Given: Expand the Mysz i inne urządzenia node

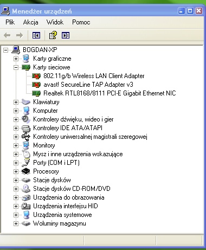Looking at the screenshot, I should pos(16,154).
